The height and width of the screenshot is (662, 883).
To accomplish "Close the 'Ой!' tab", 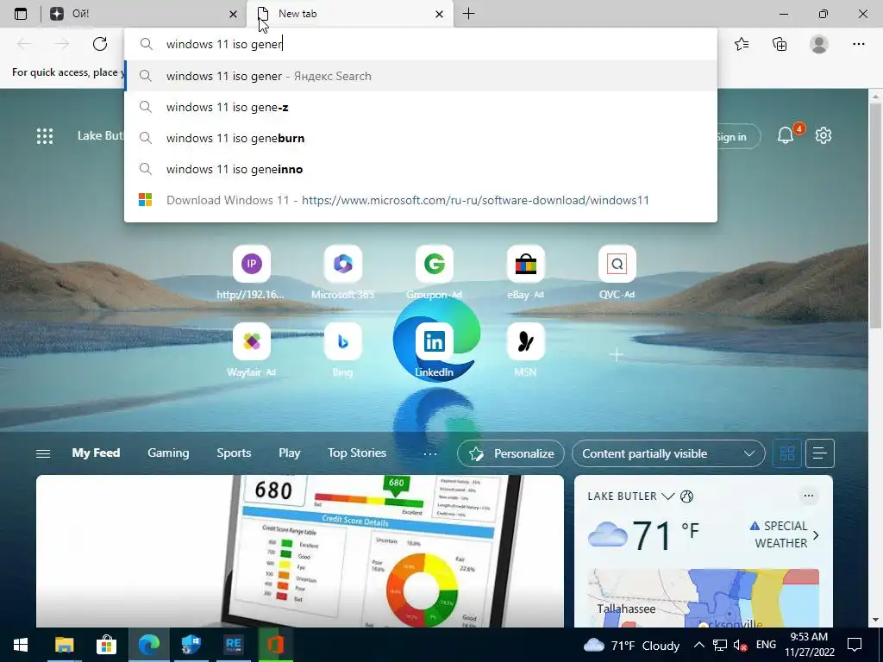I will 233,14.
